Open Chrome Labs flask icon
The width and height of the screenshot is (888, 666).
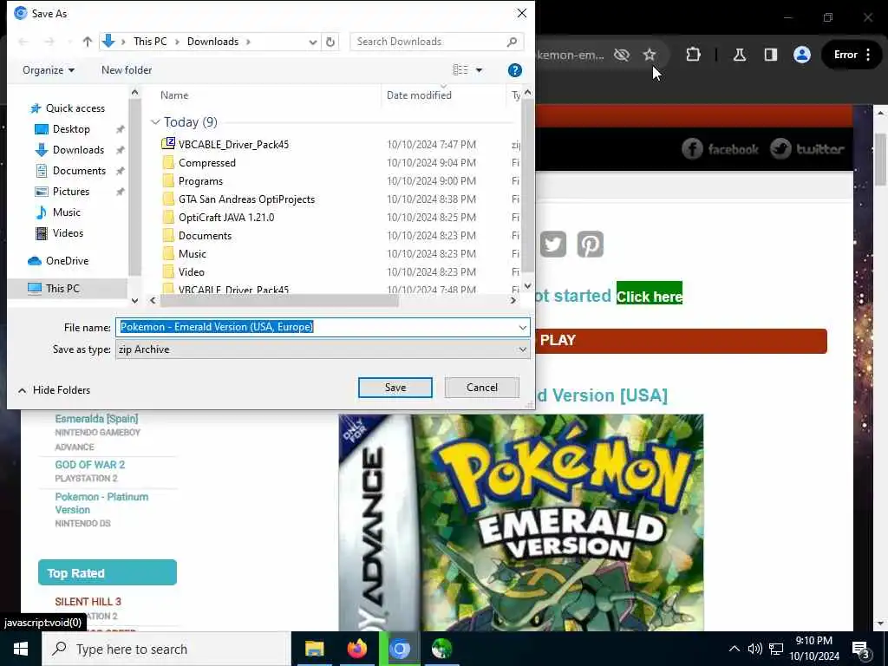739,55
